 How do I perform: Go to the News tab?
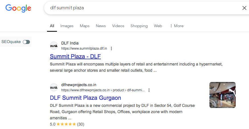point(101,26)
